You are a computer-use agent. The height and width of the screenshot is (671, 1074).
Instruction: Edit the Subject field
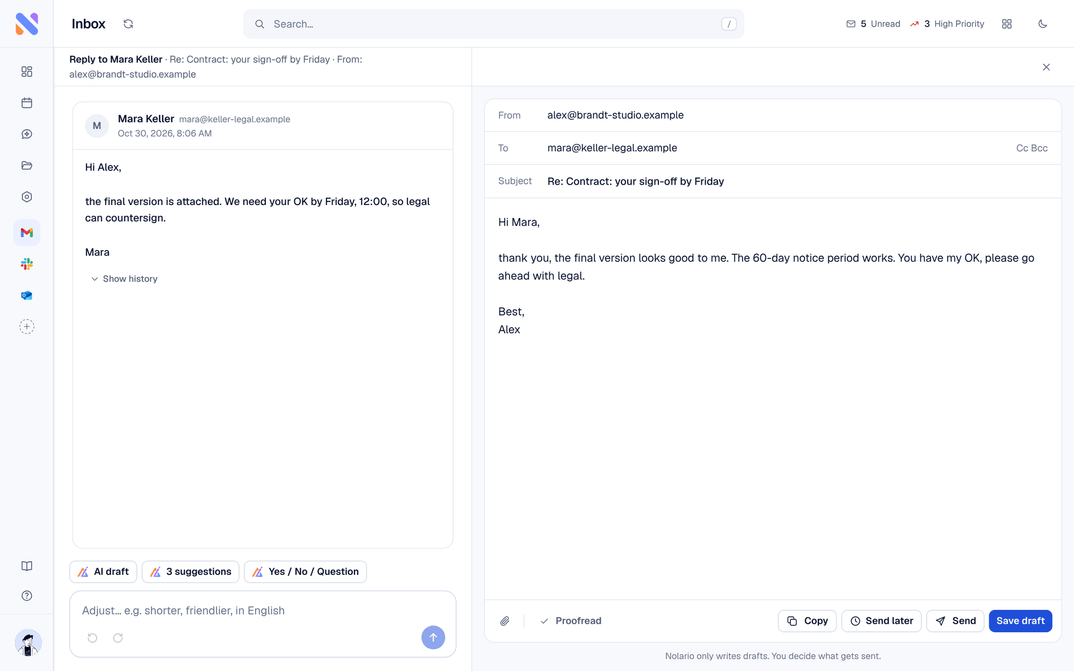[x=773, y=181]
